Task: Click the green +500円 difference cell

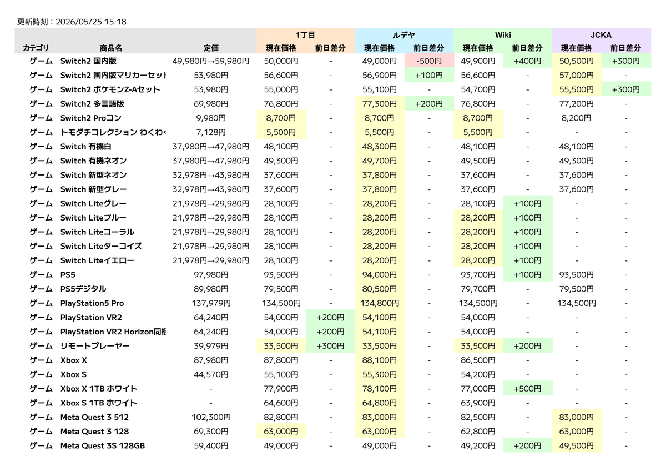Action: tap(528, 388)
